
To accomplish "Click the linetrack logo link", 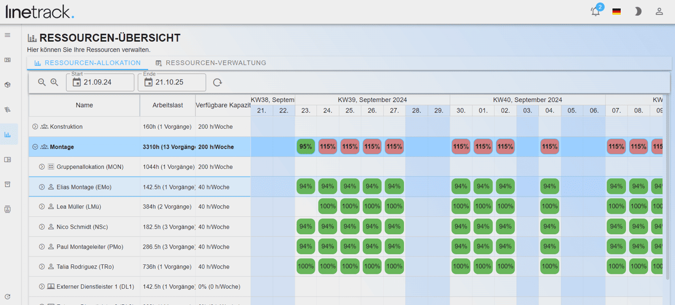I will [40, 12].
